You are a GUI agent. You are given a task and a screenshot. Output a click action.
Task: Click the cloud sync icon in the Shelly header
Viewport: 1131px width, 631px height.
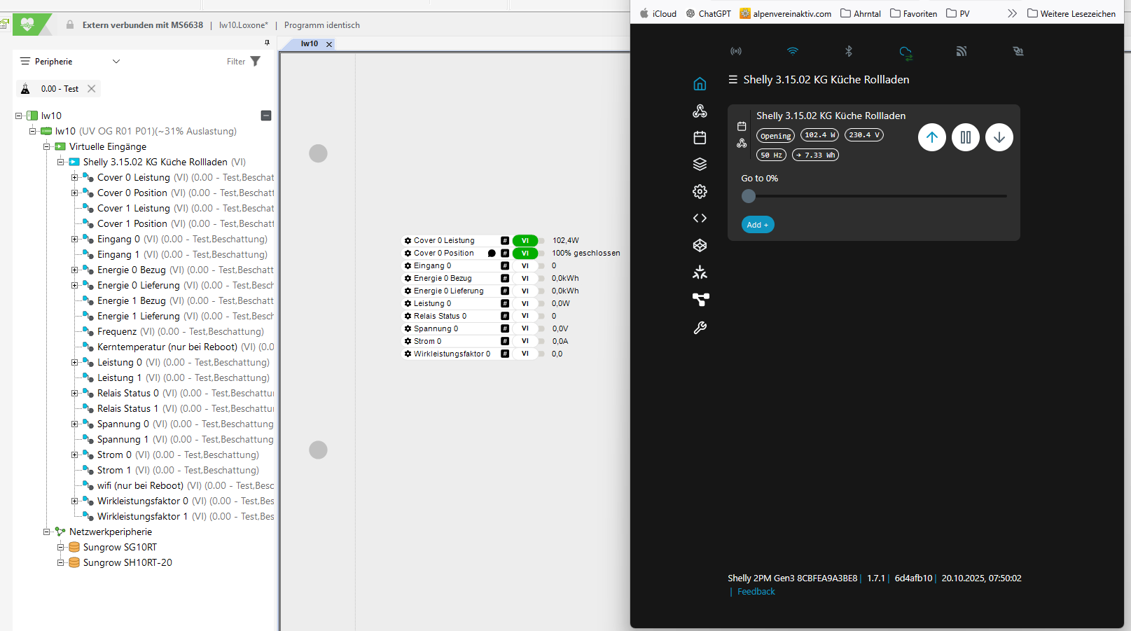[x=906, y=52]
